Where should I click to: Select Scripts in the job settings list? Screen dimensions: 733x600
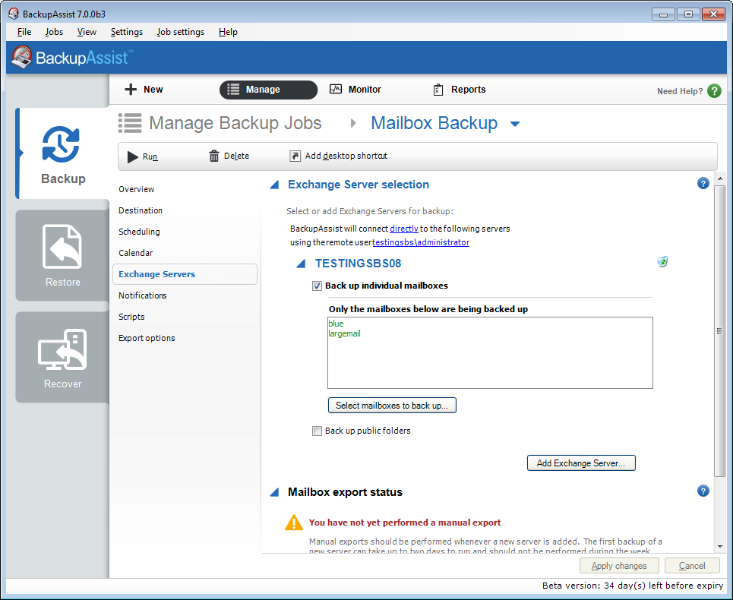pyautogui.click(x=131, y=317)
